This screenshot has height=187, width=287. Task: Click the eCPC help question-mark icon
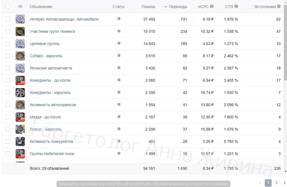(x=212, y=6)
